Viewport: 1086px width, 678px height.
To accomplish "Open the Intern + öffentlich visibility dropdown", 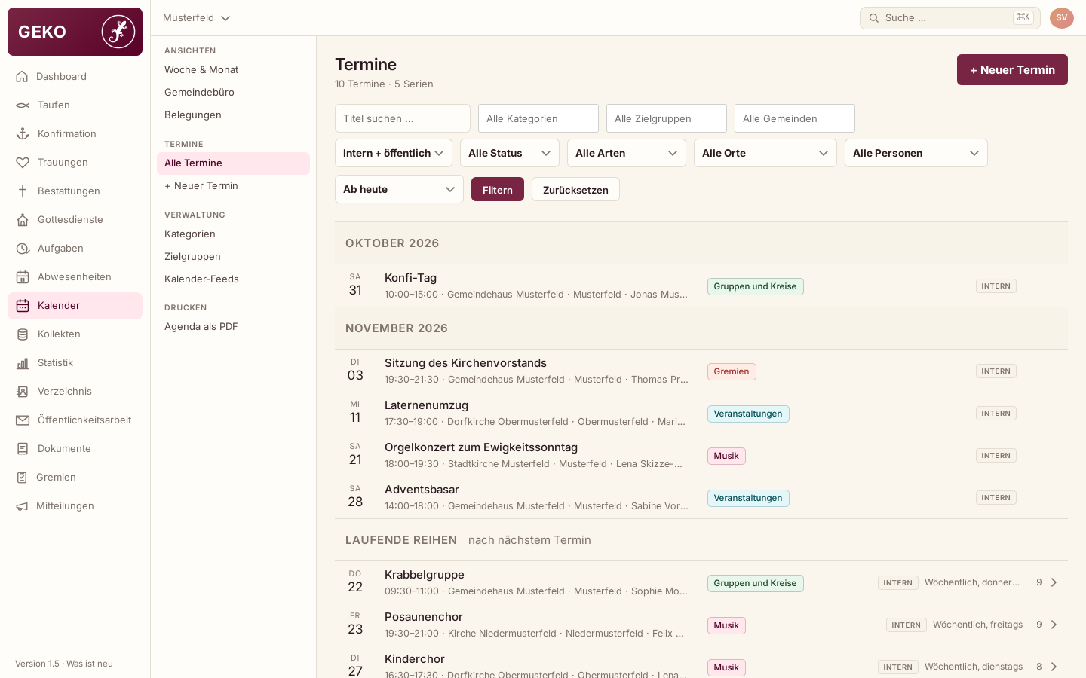I will pyautogui.click(x=394, y=153).
